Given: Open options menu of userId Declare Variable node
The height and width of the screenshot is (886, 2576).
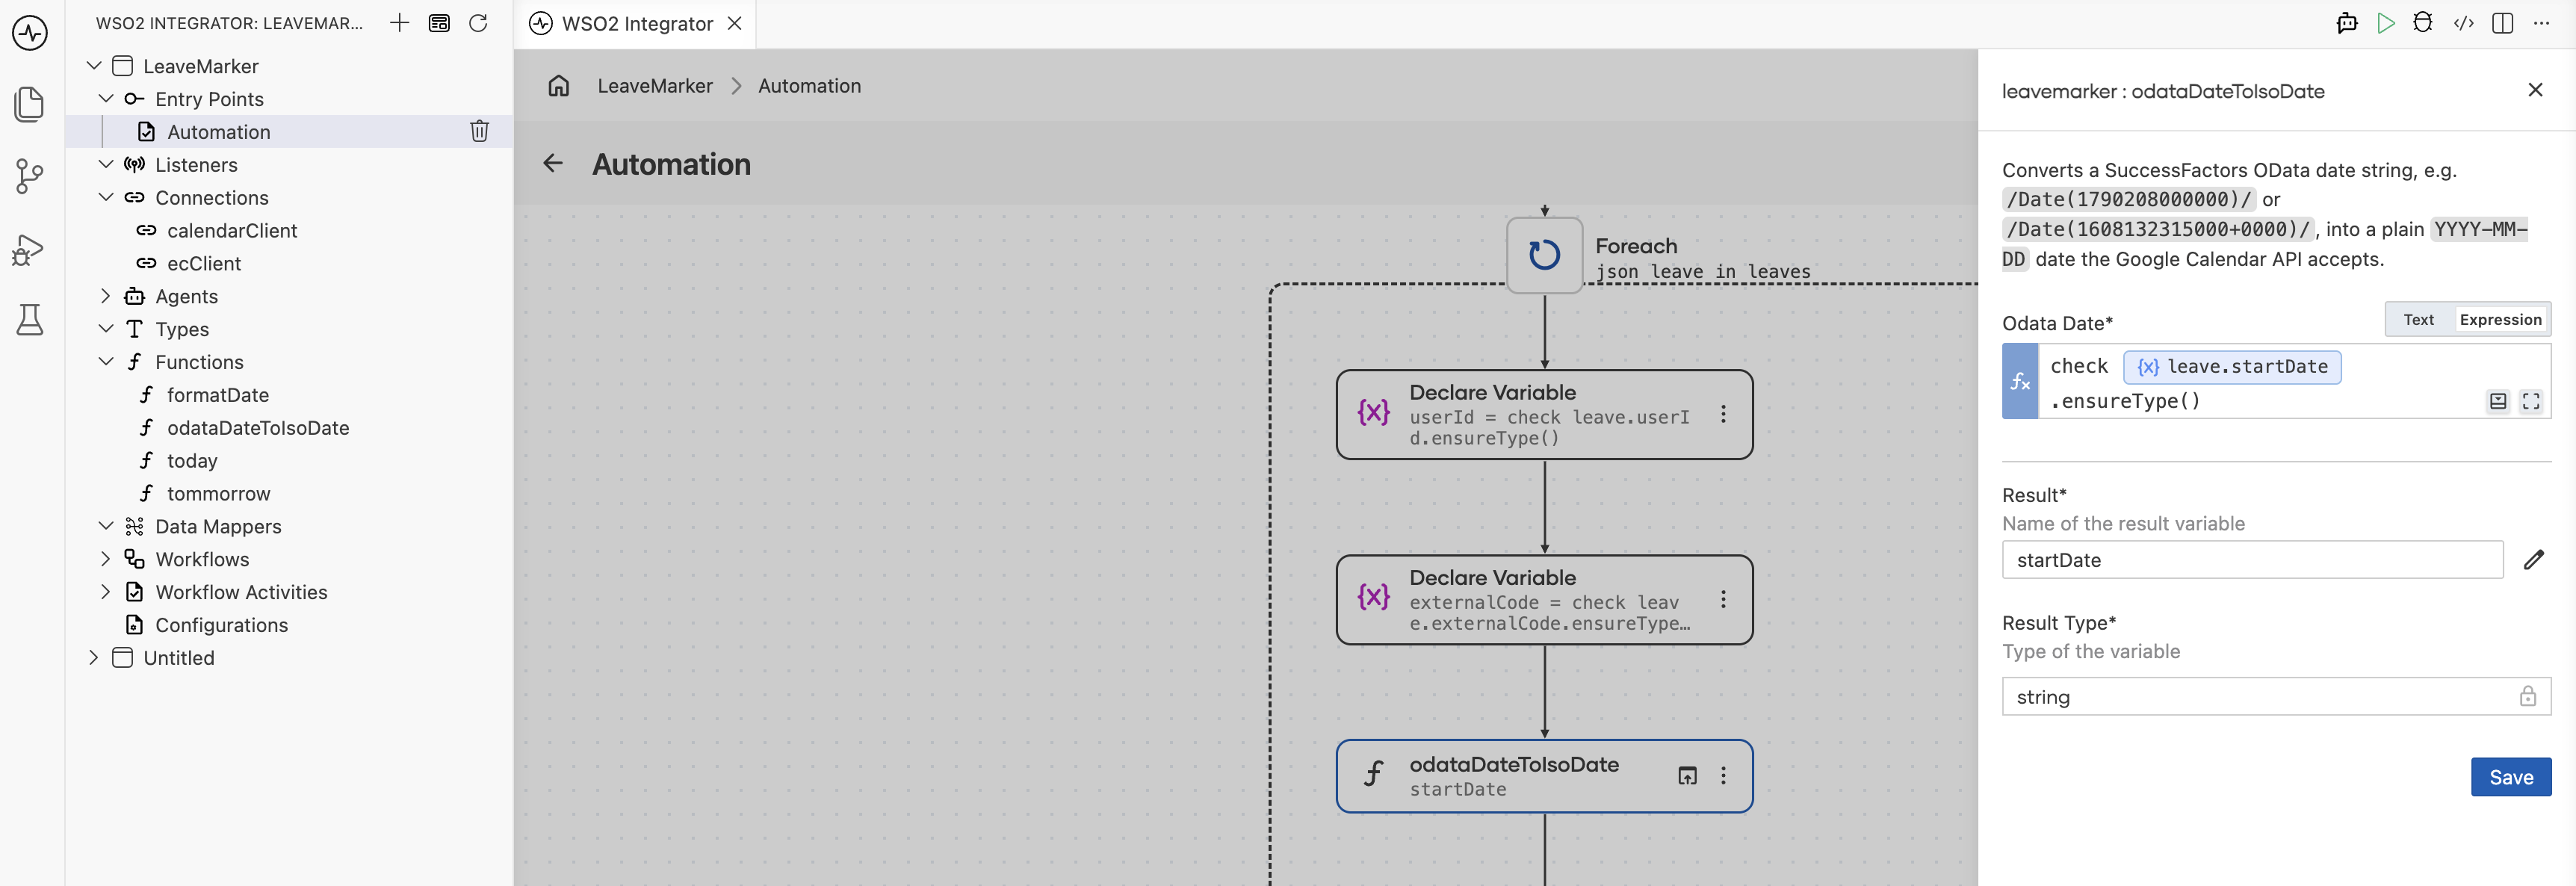Looking at the screenshot, I should coord(1723,414).
